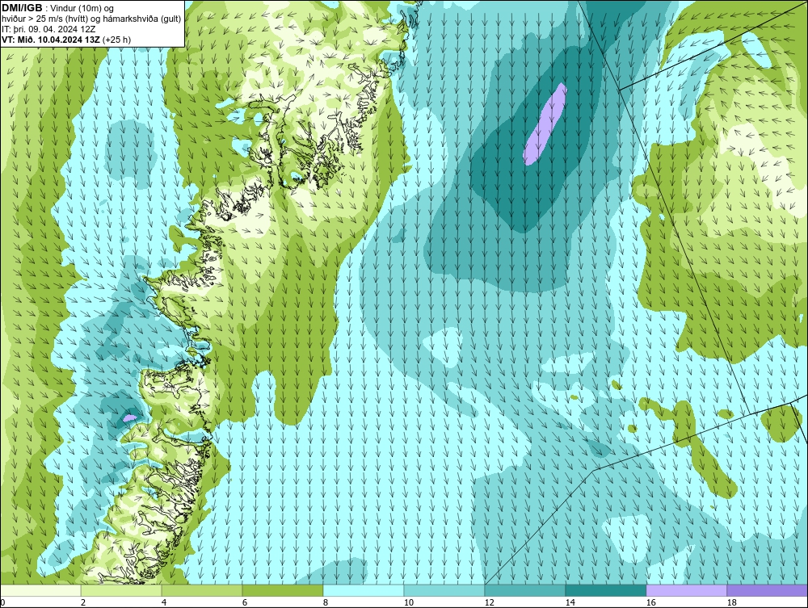Click the legend label '18'
The height and width of the screenshot is (608, 808).
pos(732,602)
